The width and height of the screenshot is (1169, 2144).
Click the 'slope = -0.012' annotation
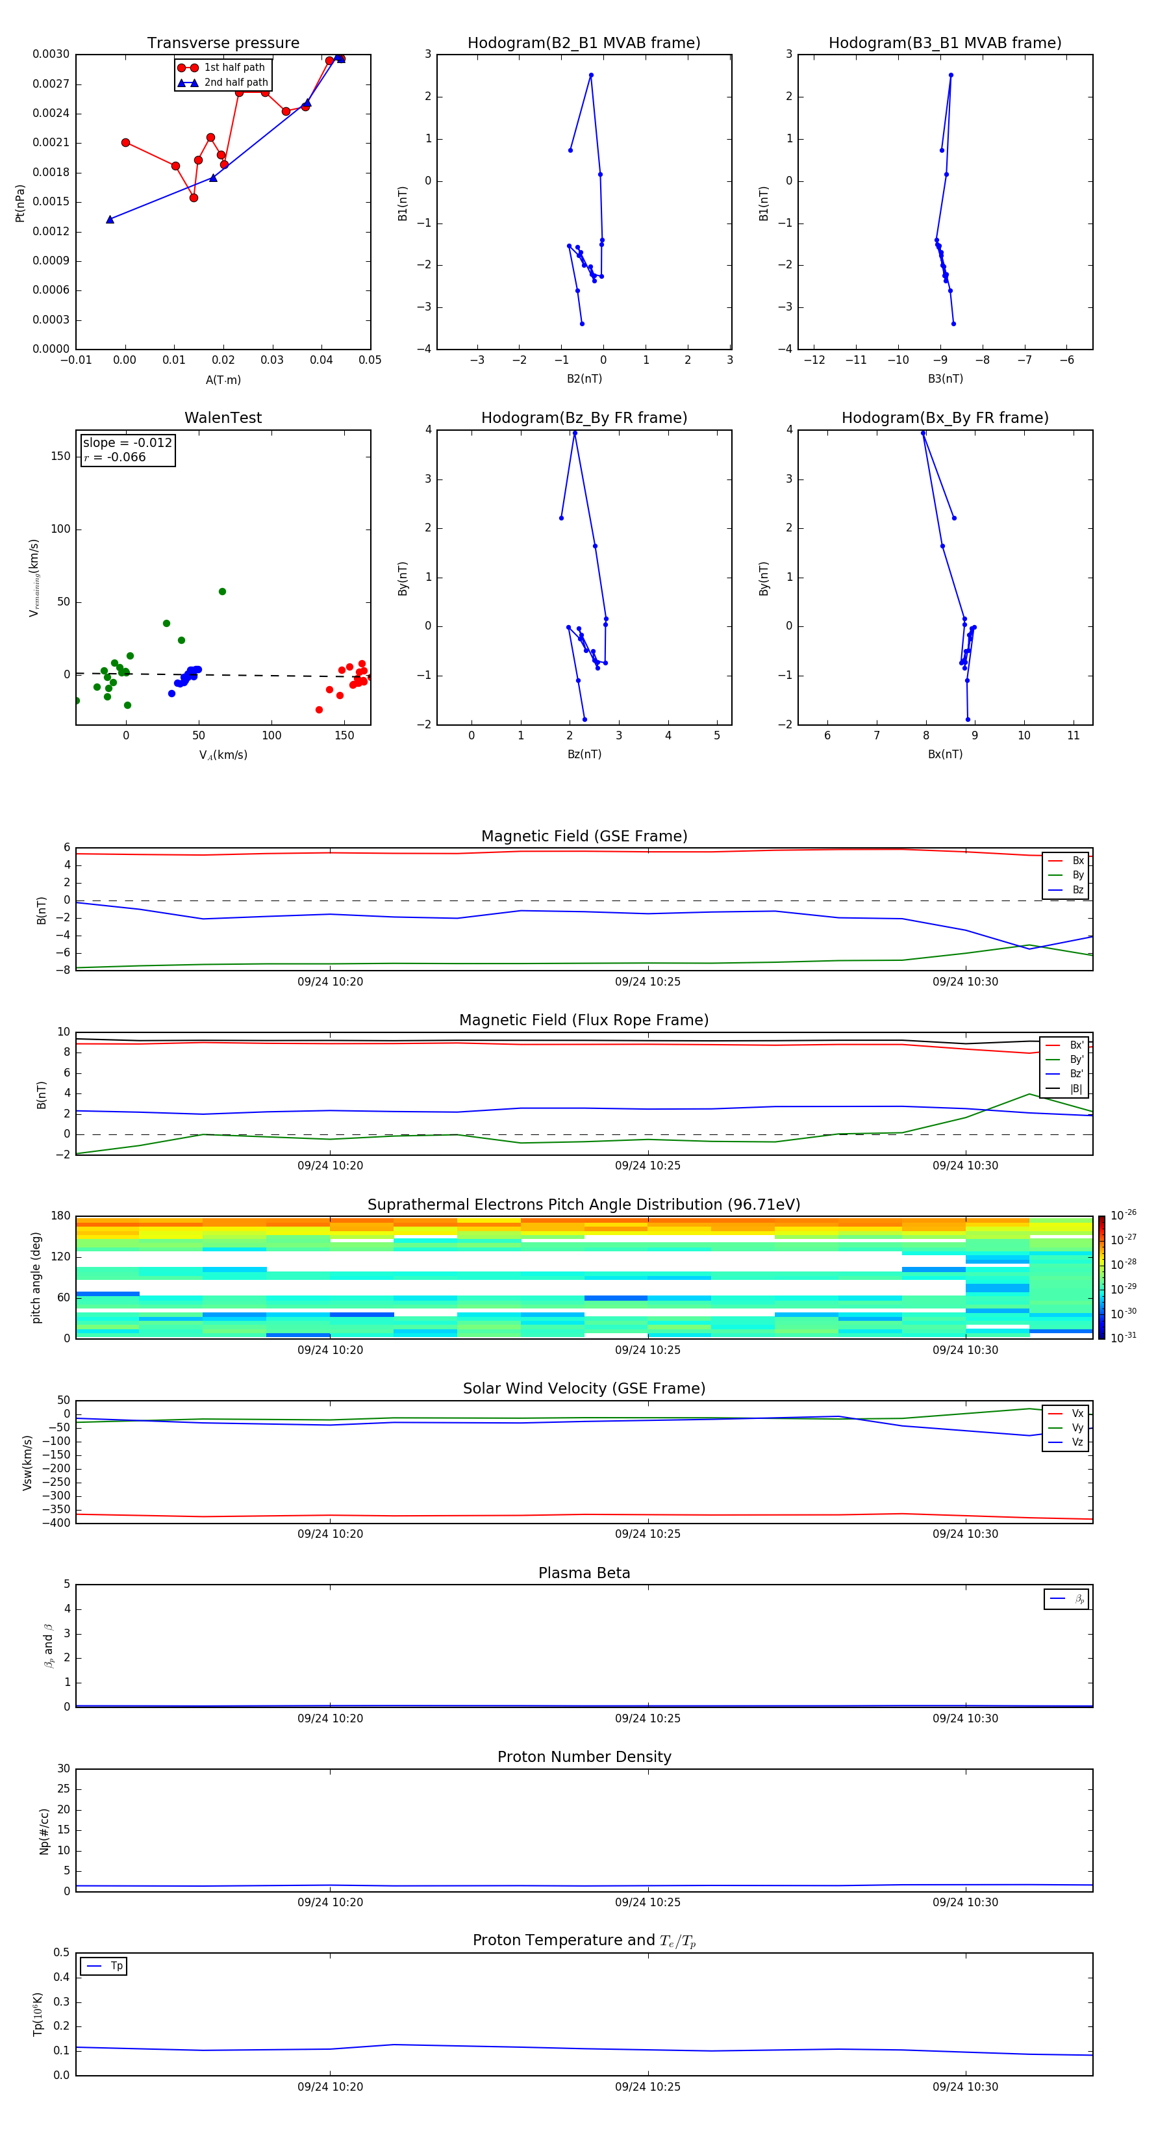click(x=127, y=443)
